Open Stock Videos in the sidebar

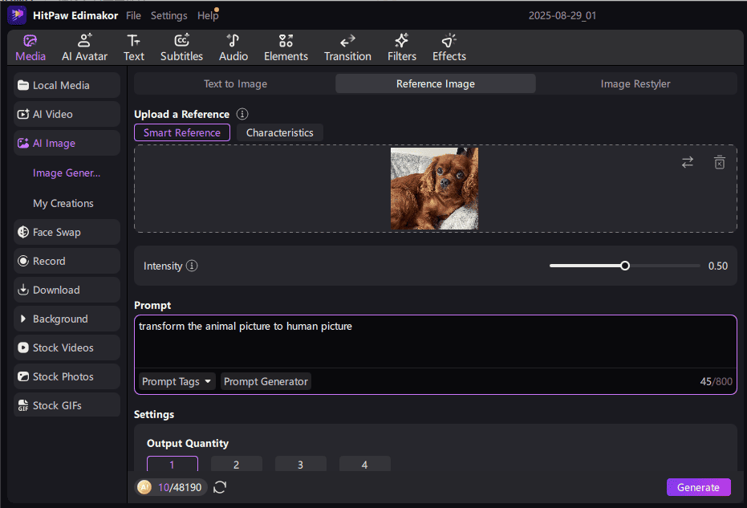(67, 347)
